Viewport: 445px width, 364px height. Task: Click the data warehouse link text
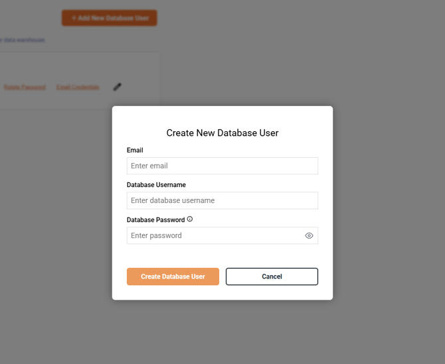[23, 40]
